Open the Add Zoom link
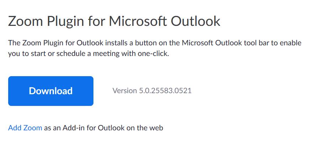This screenshot has width=312, height=147. pyautogui.click(x=25, y=128)
